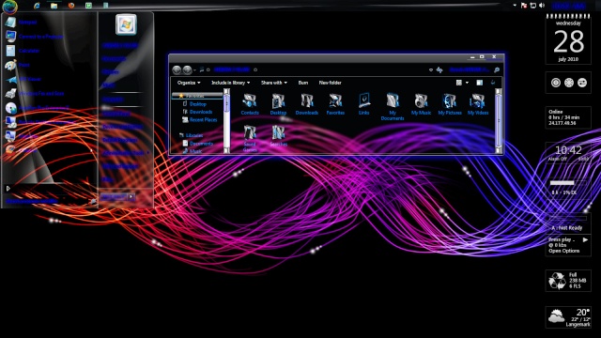Viewport: 601px width, 338px height.
Task: Open the change view options arrow
Action: 467,83
